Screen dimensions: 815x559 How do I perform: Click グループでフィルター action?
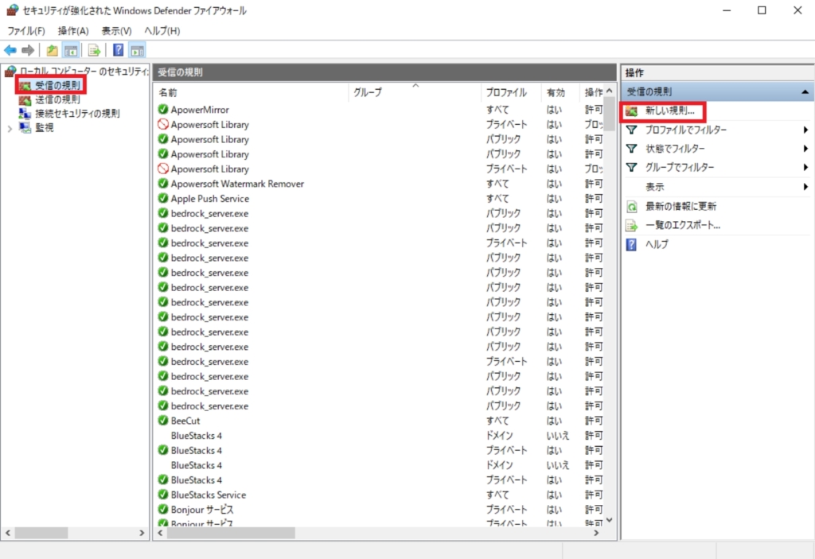tap(680, 167)
